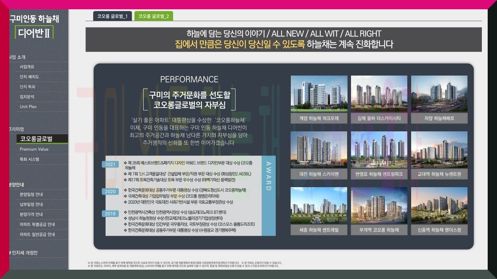View 자양 하늘채베르 image
The width and height of the screenshot is (497, 279).
pos(439,93)
